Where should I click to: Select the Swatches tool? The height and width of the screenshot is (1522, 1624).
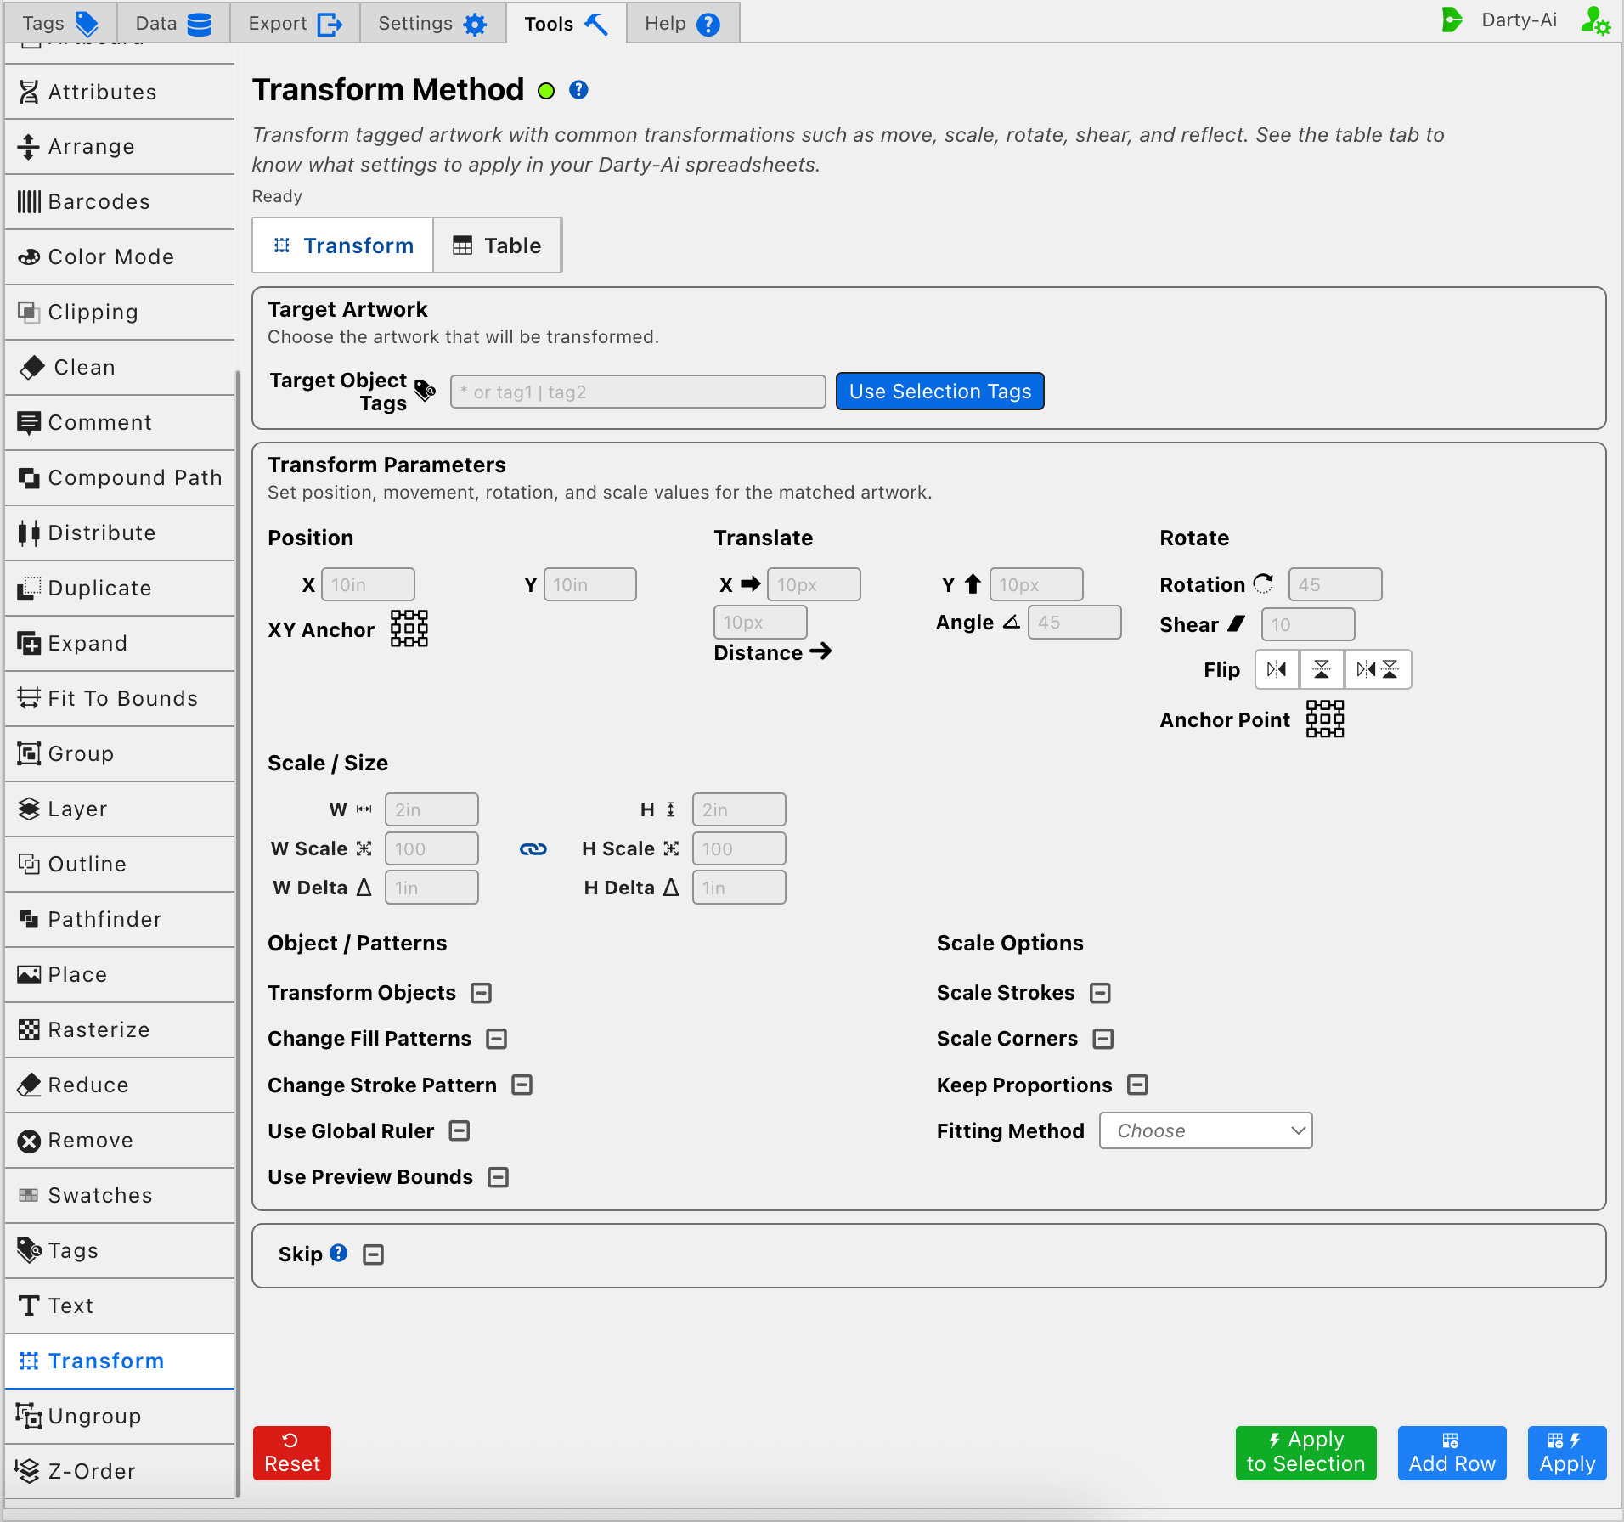120,1196
